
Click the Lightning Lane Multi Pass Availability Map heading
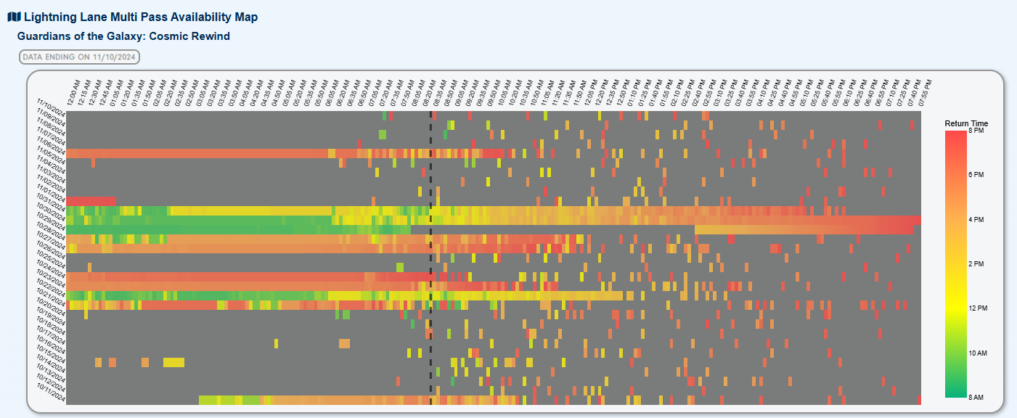140,17
